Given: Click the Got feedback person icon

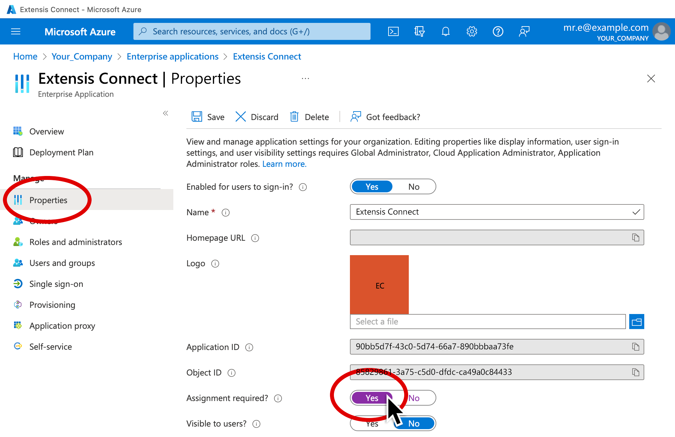Looking at the screenshot, I should pos(355,117).
